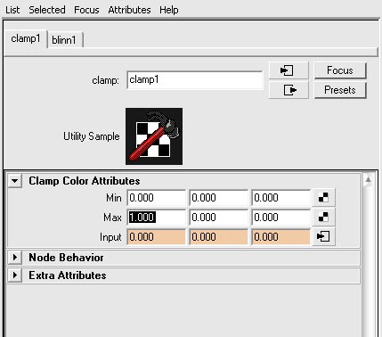The image size is (382, 337).
Task: Click the Min attribute label
Action: click(x=114, y=198)
